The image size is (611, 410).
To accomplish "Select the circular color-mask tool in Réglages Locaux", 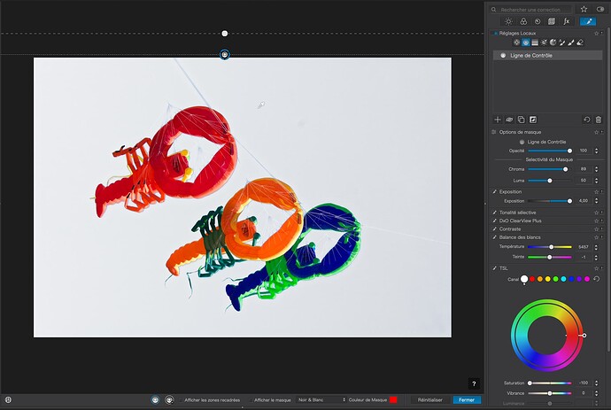I will [x=553, y=43].
